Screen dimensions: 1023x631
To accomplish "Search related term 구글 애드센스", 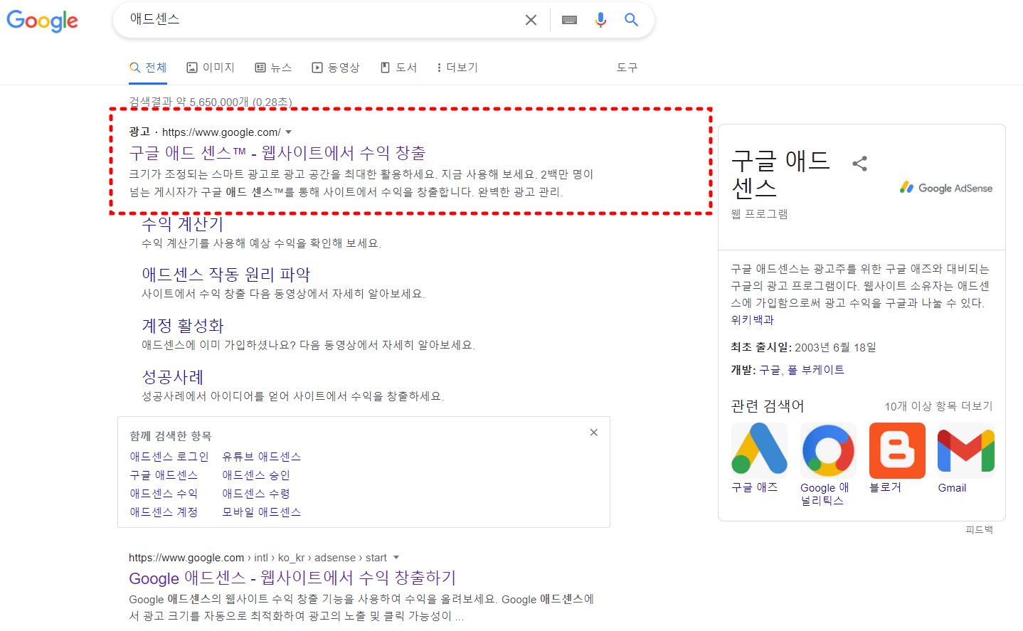I will coord(164,475).
